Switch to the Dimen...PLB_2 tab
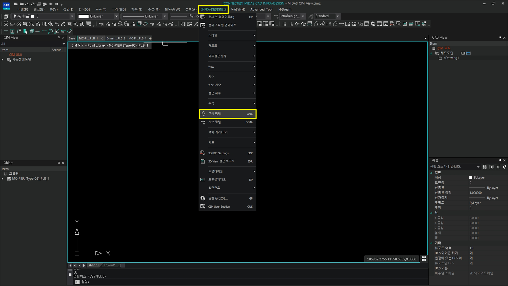Image resolution: width=508 pixels, height=286 pixels. pyautogui.click(x=116, y=38)
